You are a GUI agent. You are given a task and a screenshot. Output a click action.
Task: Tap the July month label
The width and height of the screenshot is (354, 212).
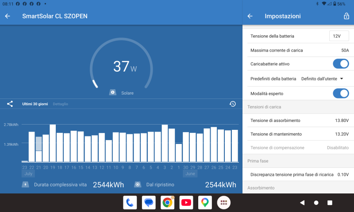point(28,174)
